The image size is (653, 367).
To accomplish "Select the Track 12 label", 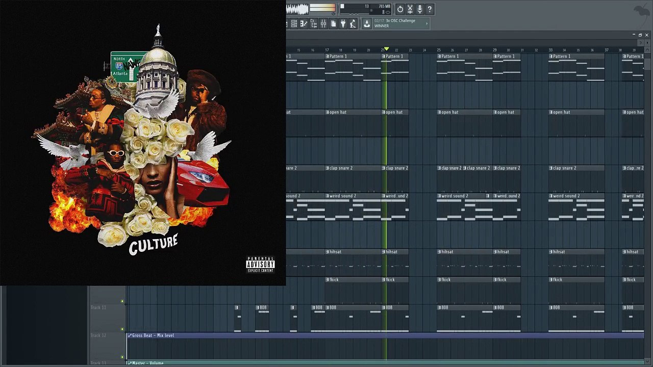I will tap(98, 335).
